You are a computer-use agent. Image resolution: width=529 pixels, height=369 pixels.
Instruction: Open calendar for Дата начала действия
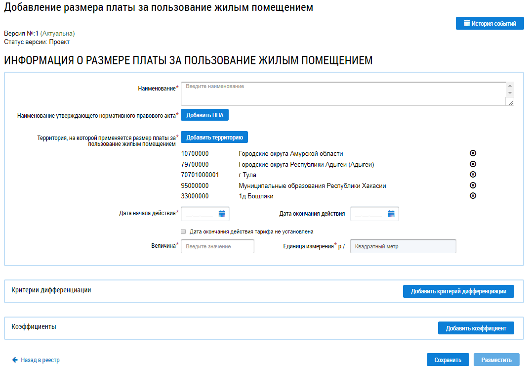222,214
